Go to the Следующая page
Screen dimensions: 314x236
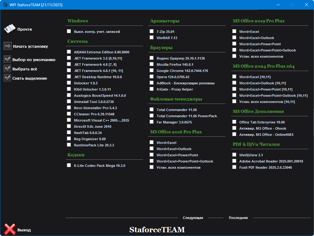click(193, 218)
